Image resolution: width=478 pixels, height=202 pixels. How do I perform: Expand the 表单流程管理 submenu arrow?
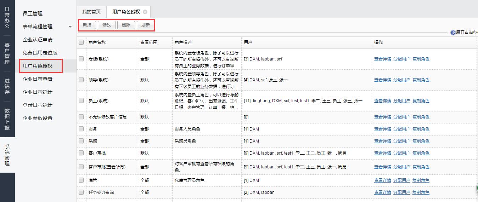point(70,27)
